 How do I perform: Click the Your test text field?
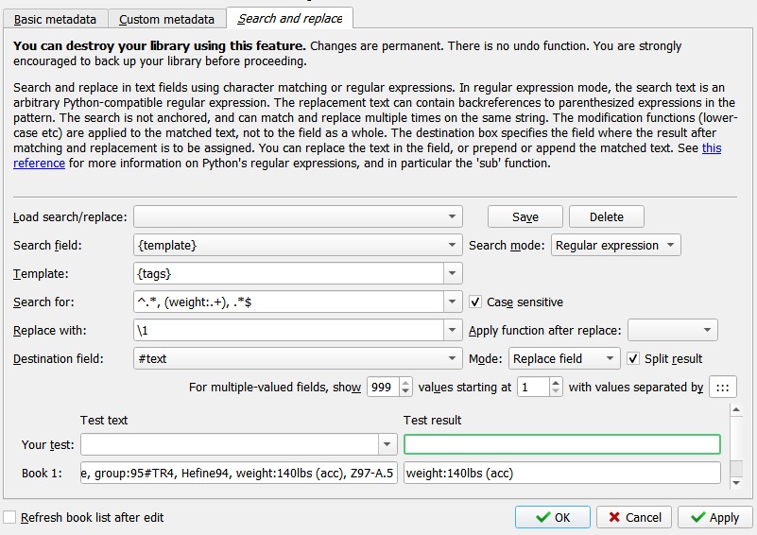pyautogui.click(x=230, y=444)
